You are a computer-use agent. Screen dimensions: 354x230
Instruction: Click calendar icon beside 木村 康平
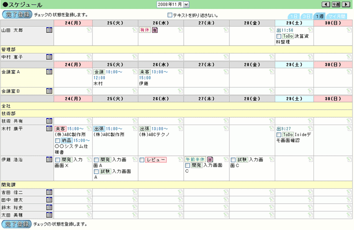click(49, 128)
